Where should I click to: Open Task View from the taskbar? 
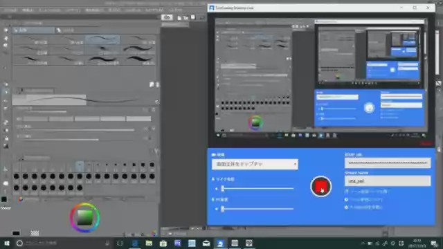point(120,243)
